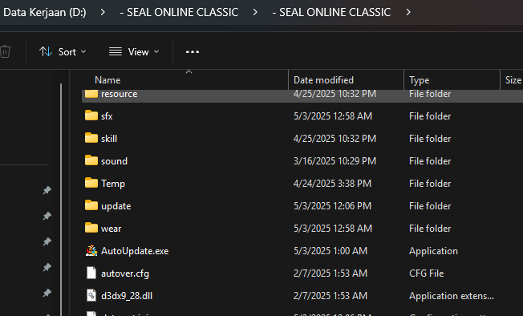Expand chevron after first SEAL ONLINE CLASSIC
Viewport: 523px width, 316px height.
coord(255,12)
